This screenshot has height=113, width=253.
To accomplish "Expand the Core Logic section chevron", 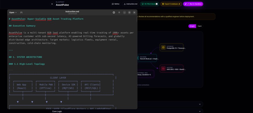I will pyautogui.click(x=200, y=111).
